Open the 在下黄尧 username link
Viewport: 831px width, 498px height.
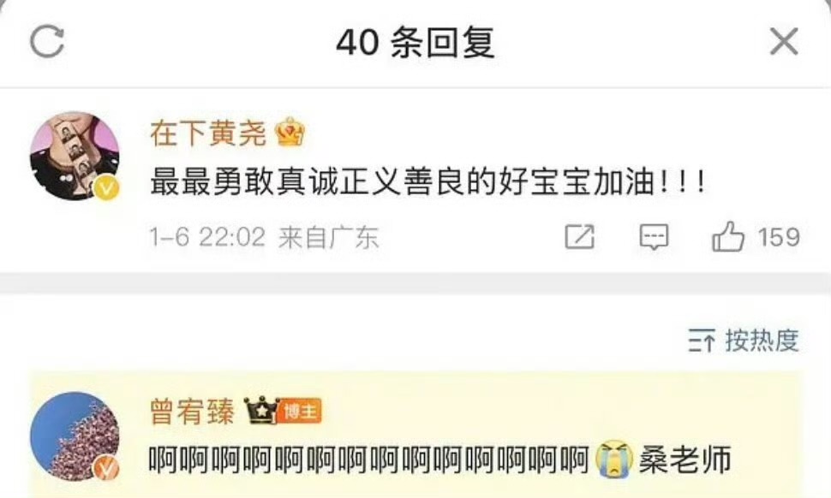207,133
